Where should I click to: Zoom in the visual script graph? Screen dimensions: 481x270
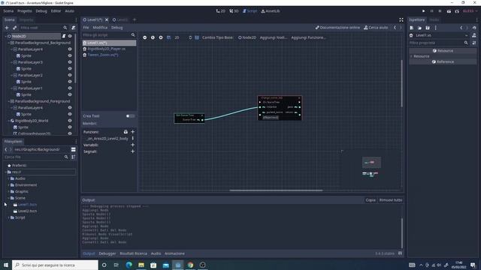tap(161, 37)
